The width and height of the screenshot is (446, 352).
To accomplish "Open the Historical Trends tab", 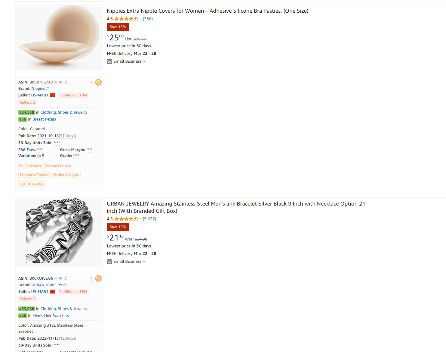I will point(34,175).
